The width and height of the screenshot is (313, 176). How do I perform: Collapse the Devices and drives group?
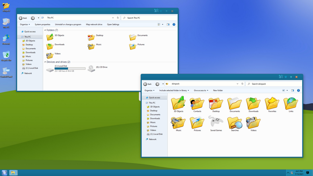(45, 62)
